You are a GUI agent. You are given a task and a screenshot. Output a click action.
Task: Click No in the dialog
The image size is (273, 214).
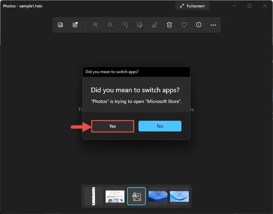(x=160, y=126)
